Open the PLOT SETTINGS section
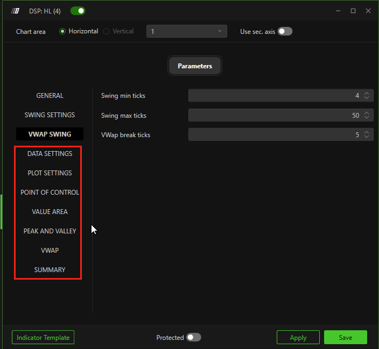The image size is (379, 349). (x=50, y=173)
